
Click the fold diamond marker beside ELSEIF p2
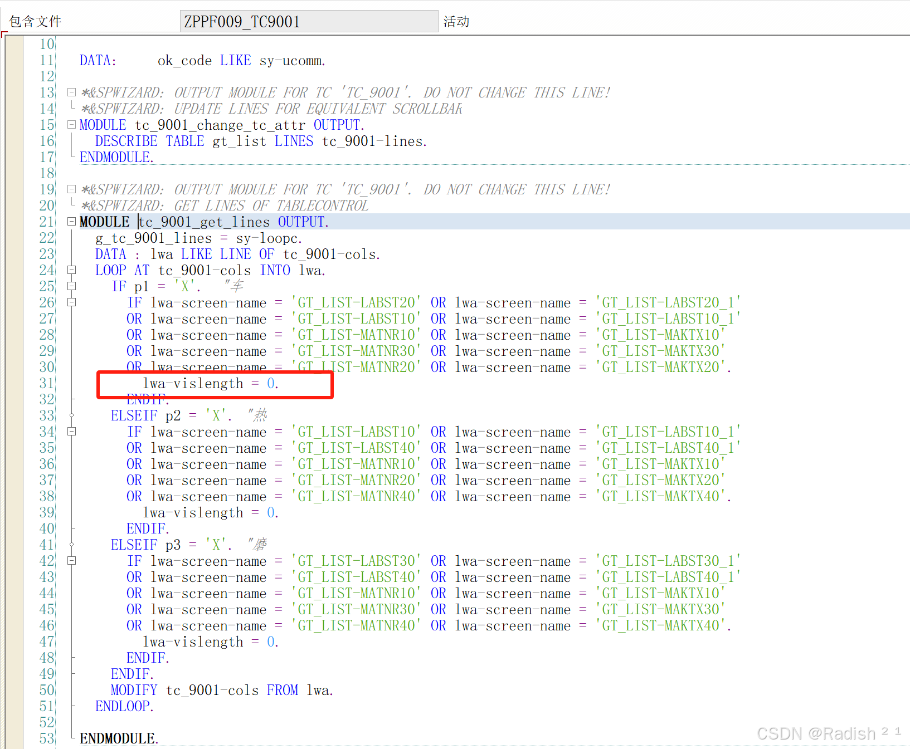pyautogui.click(x=71, y=415)
